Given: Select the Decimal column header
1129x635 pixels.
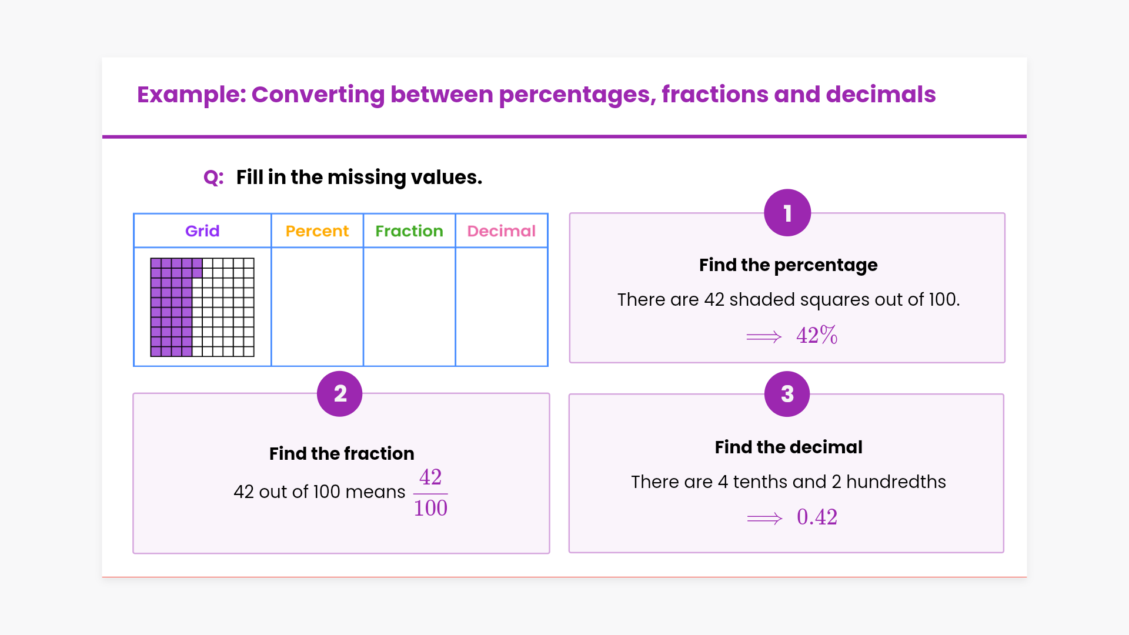Looking at the screenshot, I should coord(502,231).
